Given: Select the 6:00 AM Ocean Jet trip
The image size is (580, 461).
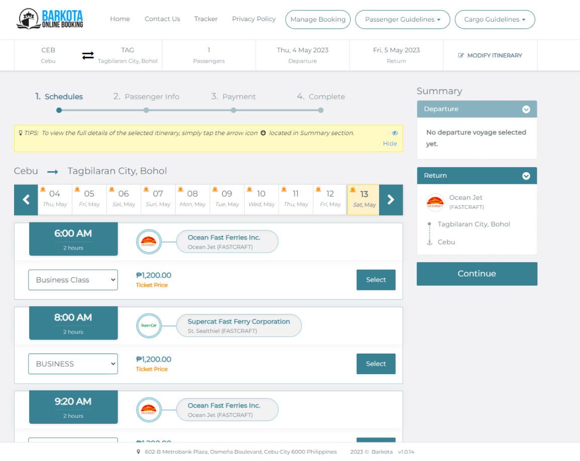Looking at the screenshot, I should tap(376, 280).
